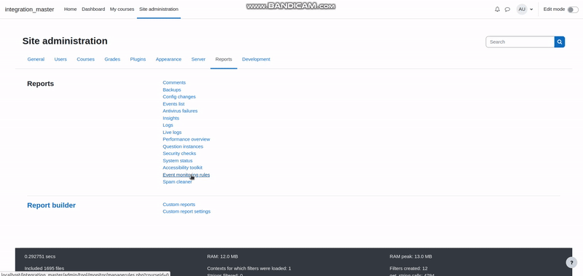Screen dimensions: 583x276
Task: Toggle the Edit mode switch
Action: [573, 9]
